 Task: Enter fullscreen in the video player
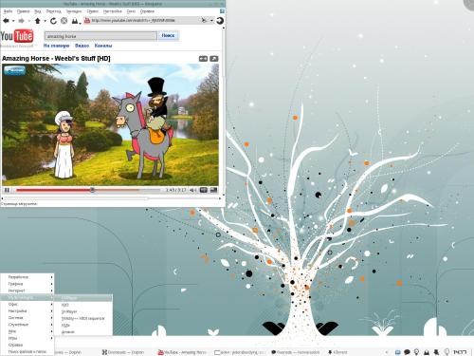213,190
